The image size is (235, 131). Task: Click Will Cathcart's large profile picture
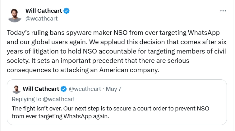15,14
